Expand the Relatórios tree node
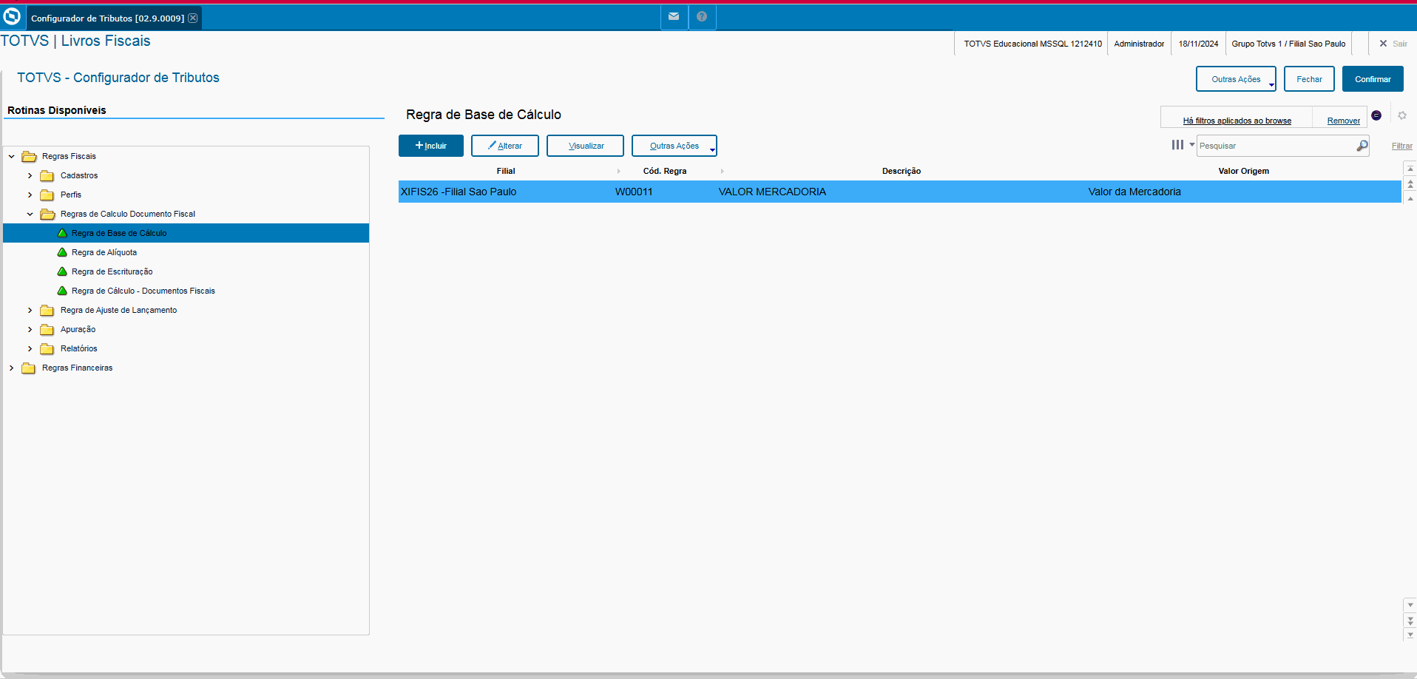Viewport: 1417px width, 679px height. [30, 348]
